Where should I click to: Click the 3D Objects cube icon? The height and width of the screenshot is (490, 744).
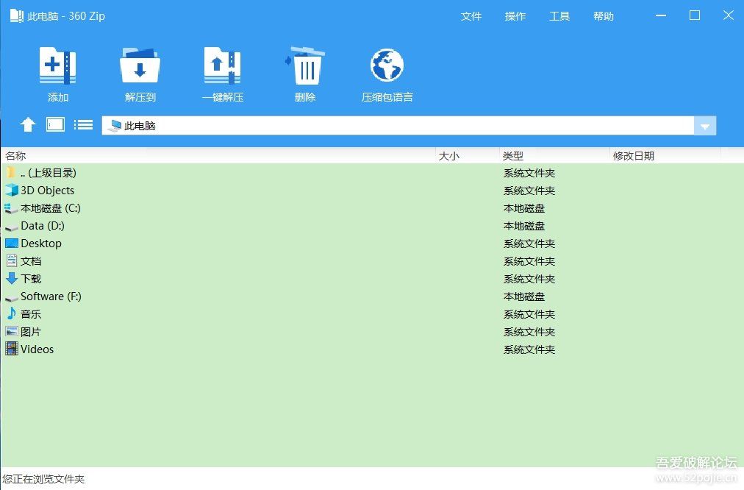tap(11, 191)
